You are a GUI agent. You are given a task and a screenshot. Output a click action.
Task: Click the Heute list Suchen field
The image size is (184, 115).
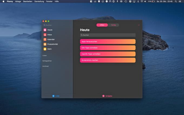tap(108, 35)
